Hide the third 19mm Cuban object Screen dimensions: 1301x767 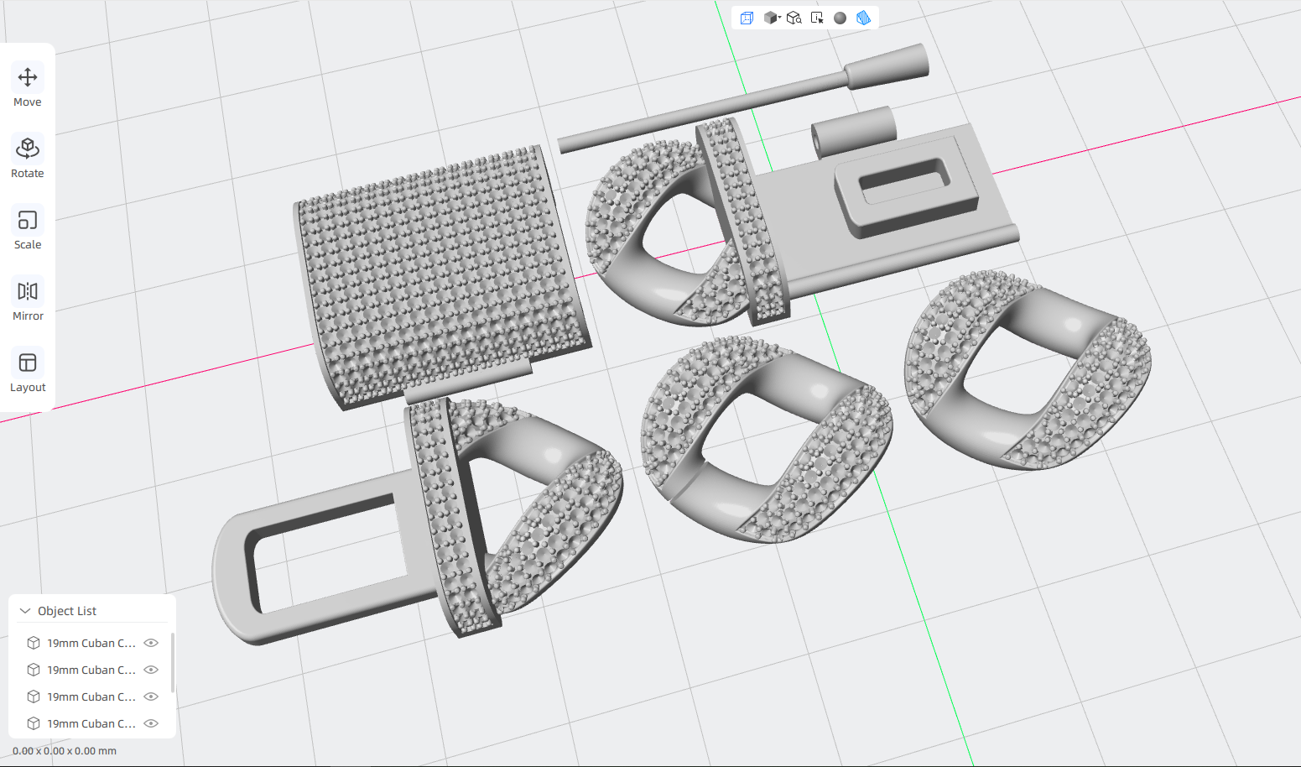[151, 697]
